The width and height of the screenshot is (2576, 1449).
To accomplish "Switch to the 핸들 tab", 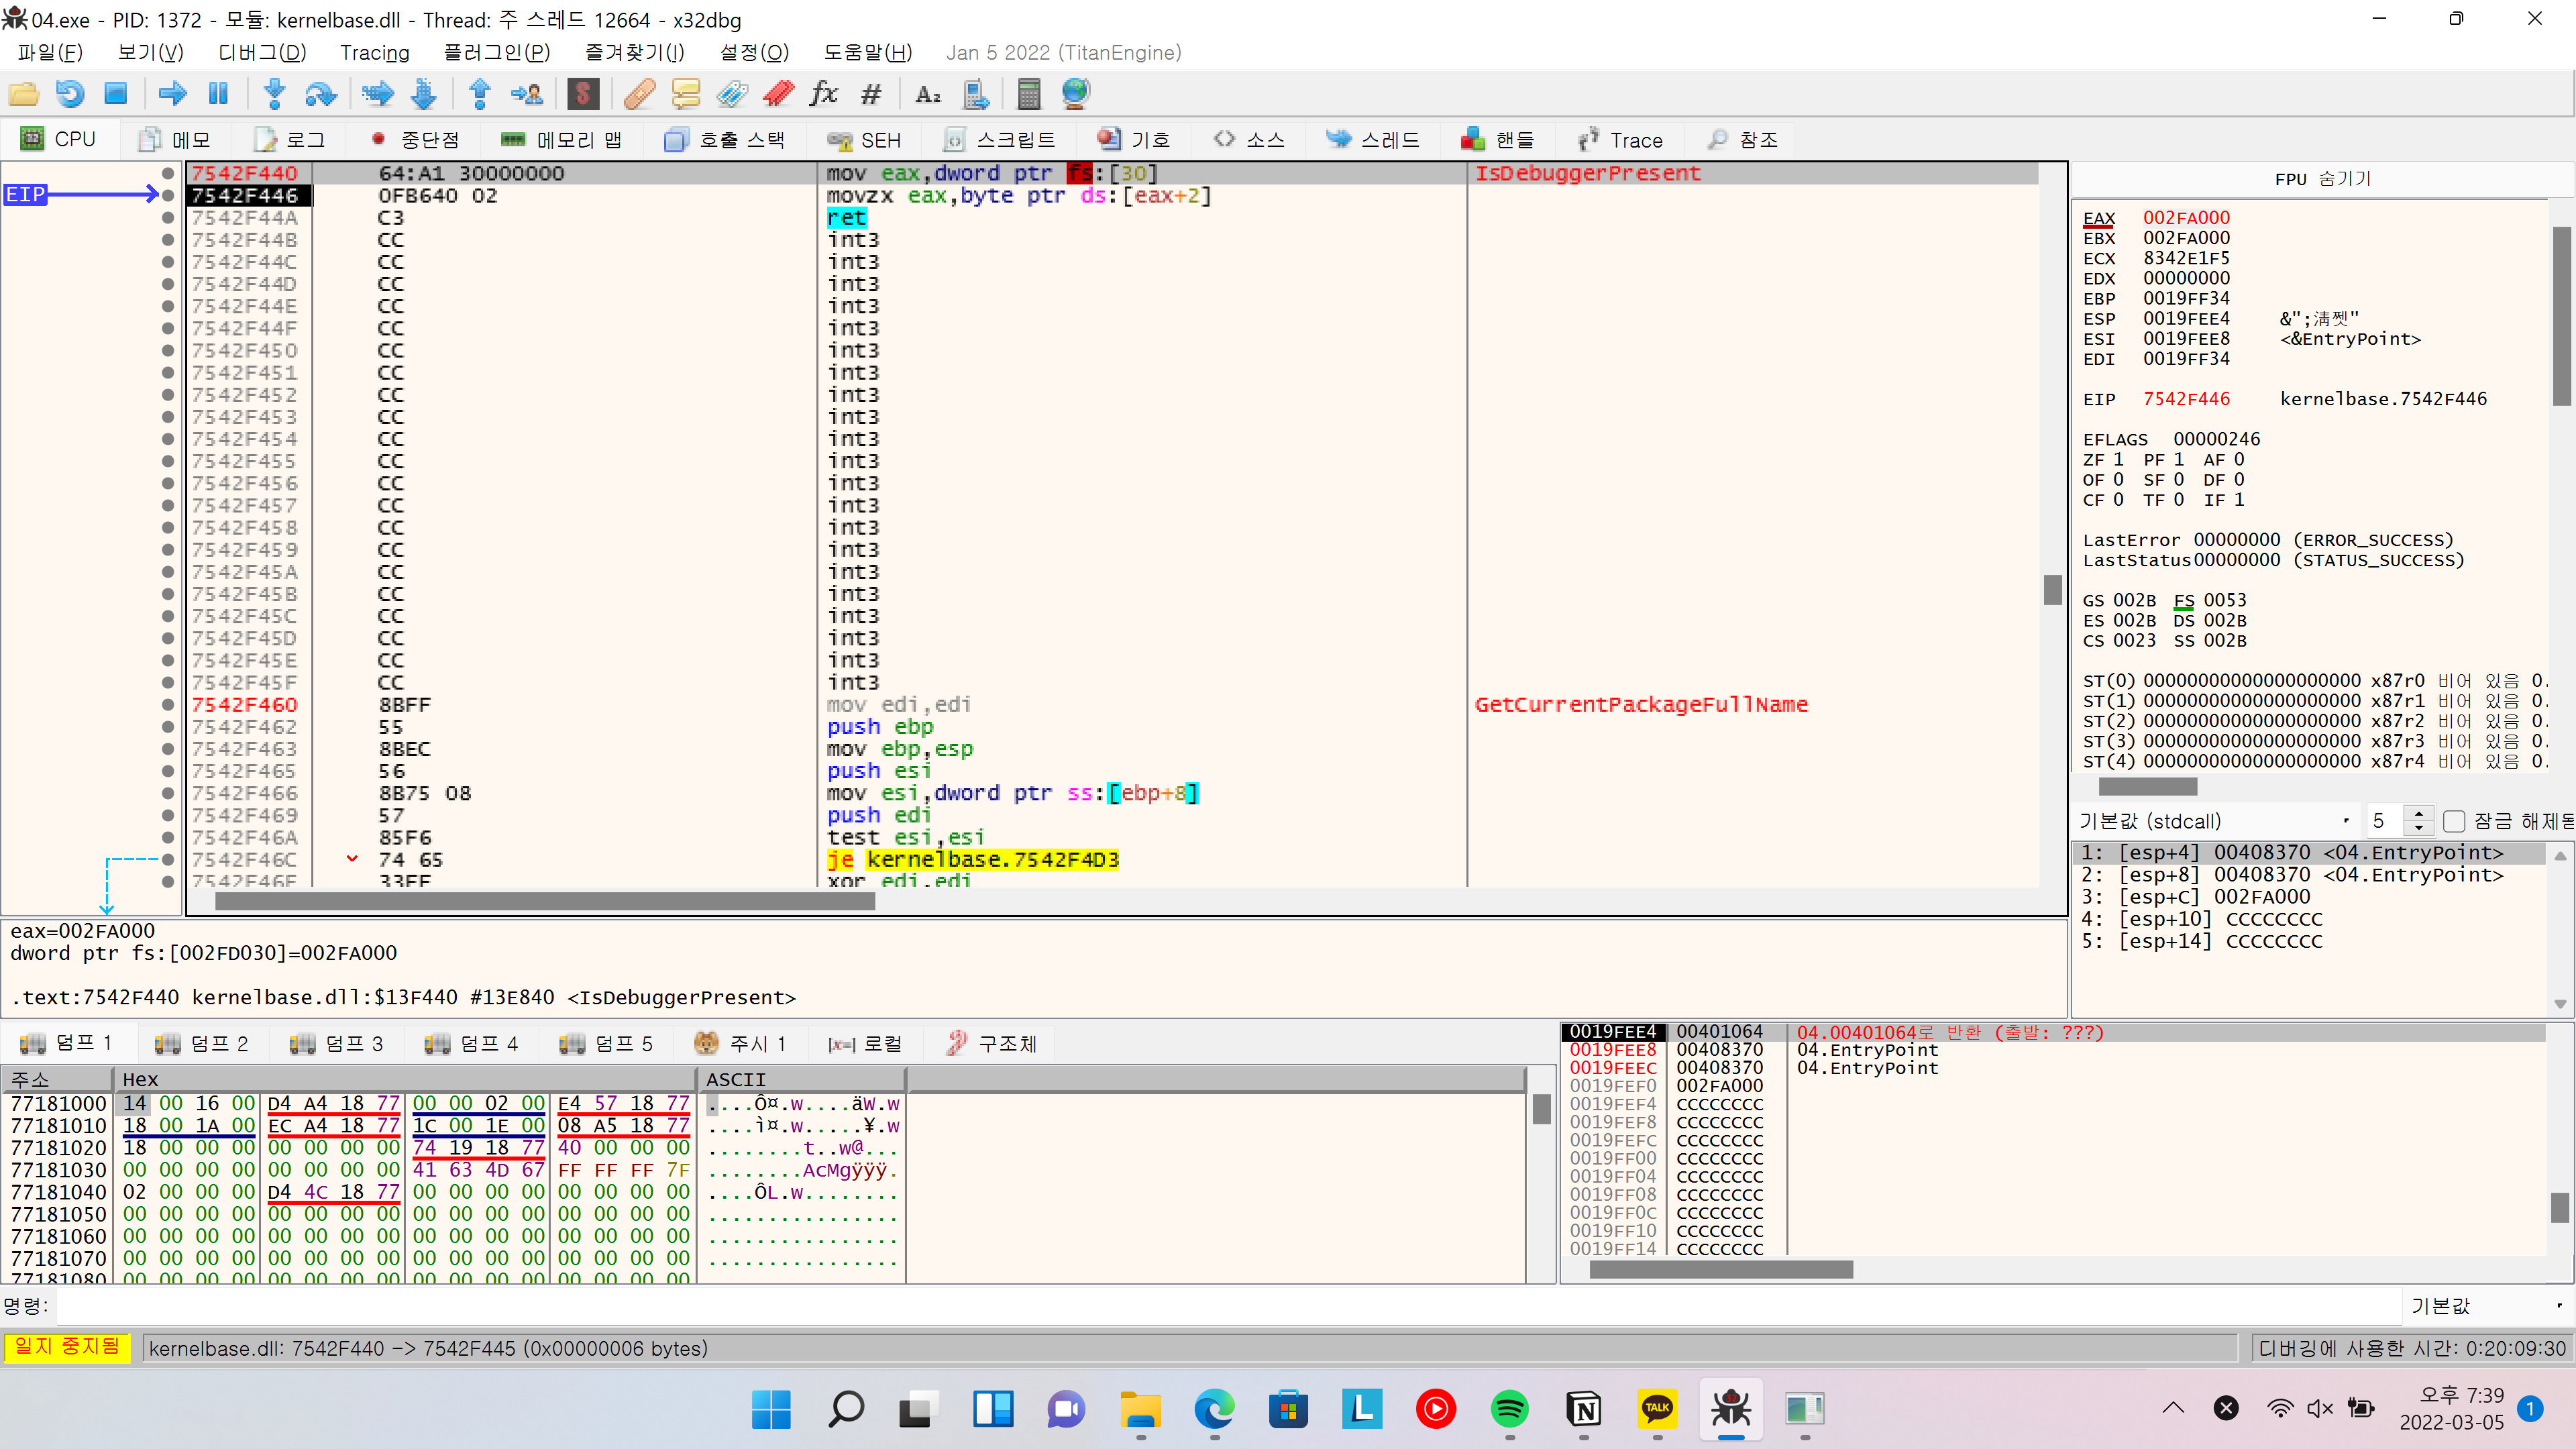I will tap(1498, 140).
